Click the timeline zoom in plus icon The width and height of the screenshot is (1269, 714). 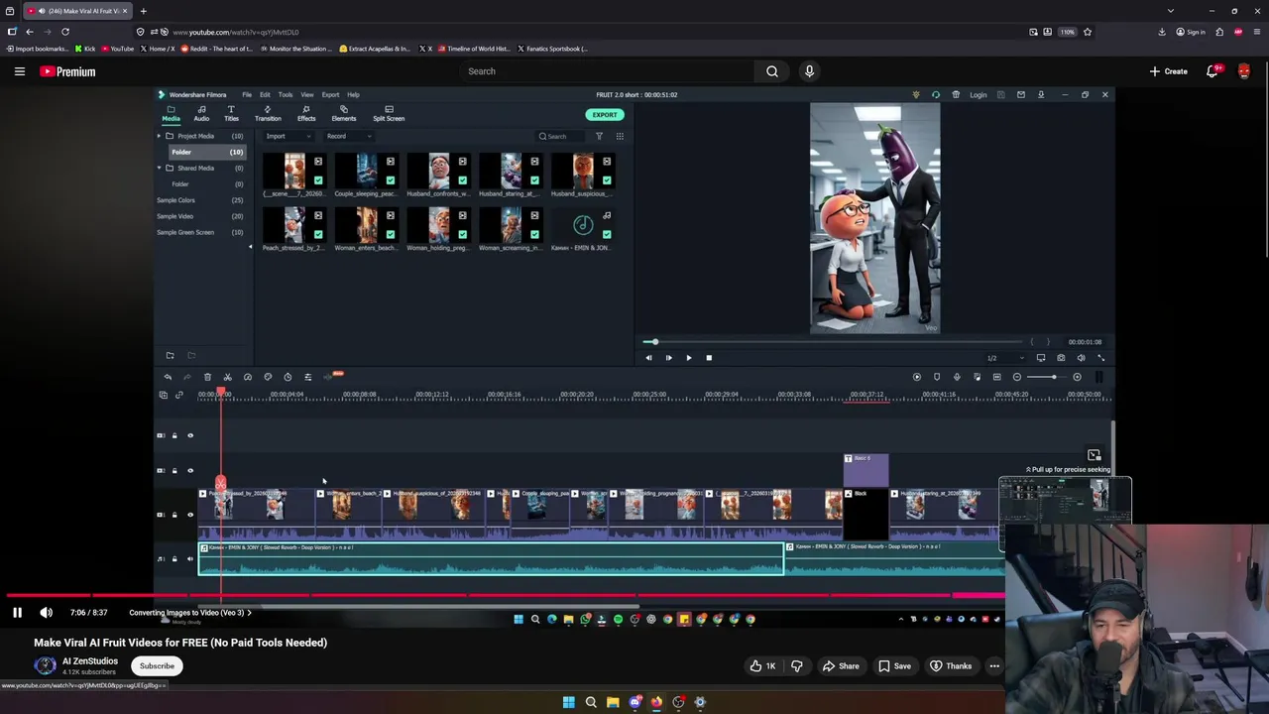pos(1078,377)
